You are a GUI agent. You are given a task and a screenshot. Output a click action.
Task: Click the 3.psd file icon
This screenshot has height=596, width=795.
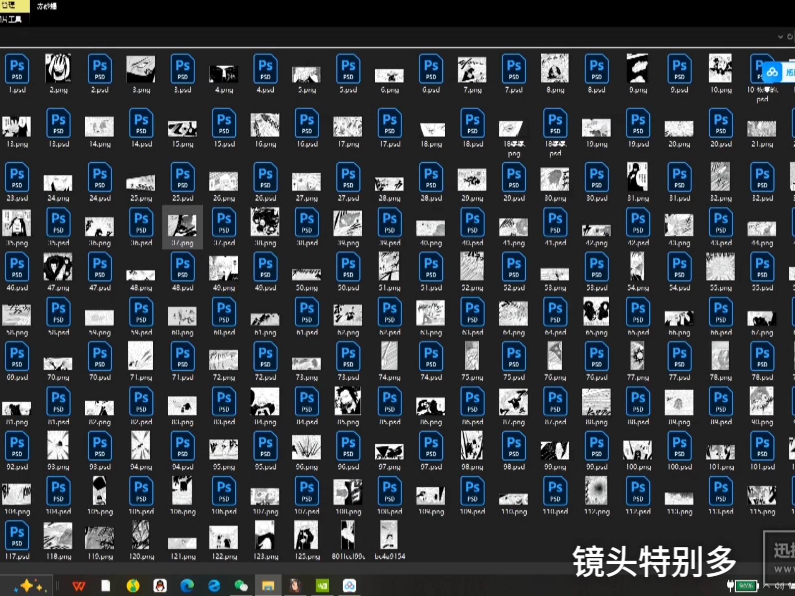183,69
